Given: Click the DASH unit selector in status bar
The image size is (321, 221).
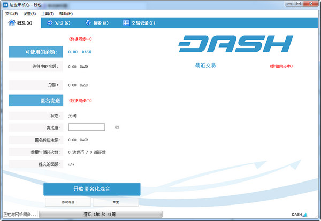Looking at the screenshot, I should tap(296, 215).
